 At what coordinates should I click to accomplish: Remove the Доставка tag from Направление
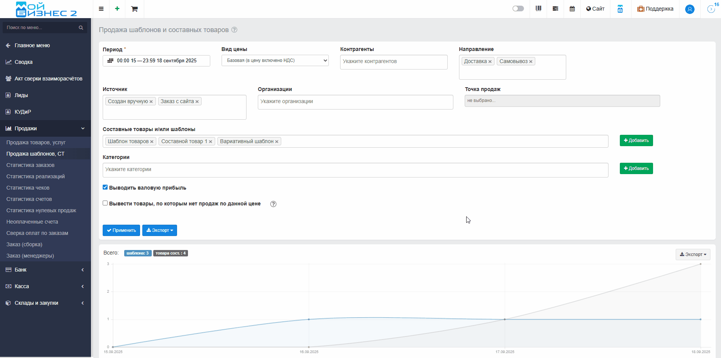[x=490, y=62]
